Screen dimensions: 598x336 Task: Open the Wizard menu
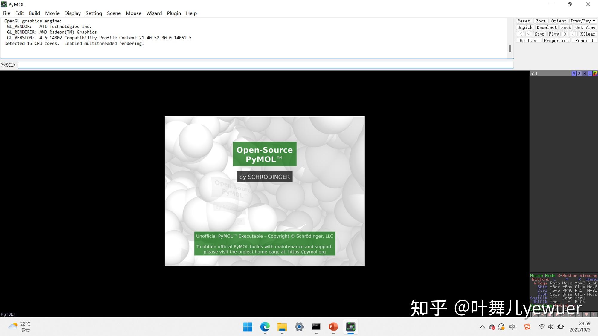[154, 13]
